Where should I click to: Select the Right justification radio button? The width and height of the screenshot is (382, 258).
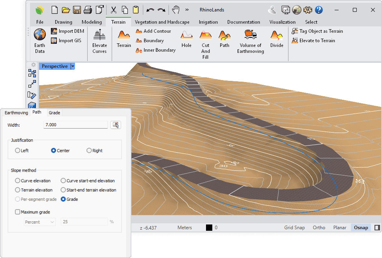point(90,150)
